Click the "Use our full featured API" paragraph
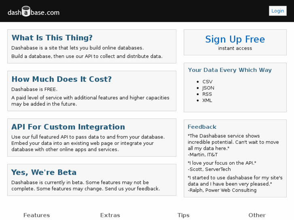The width and height of the screenshot is (294, 220). 88,143
